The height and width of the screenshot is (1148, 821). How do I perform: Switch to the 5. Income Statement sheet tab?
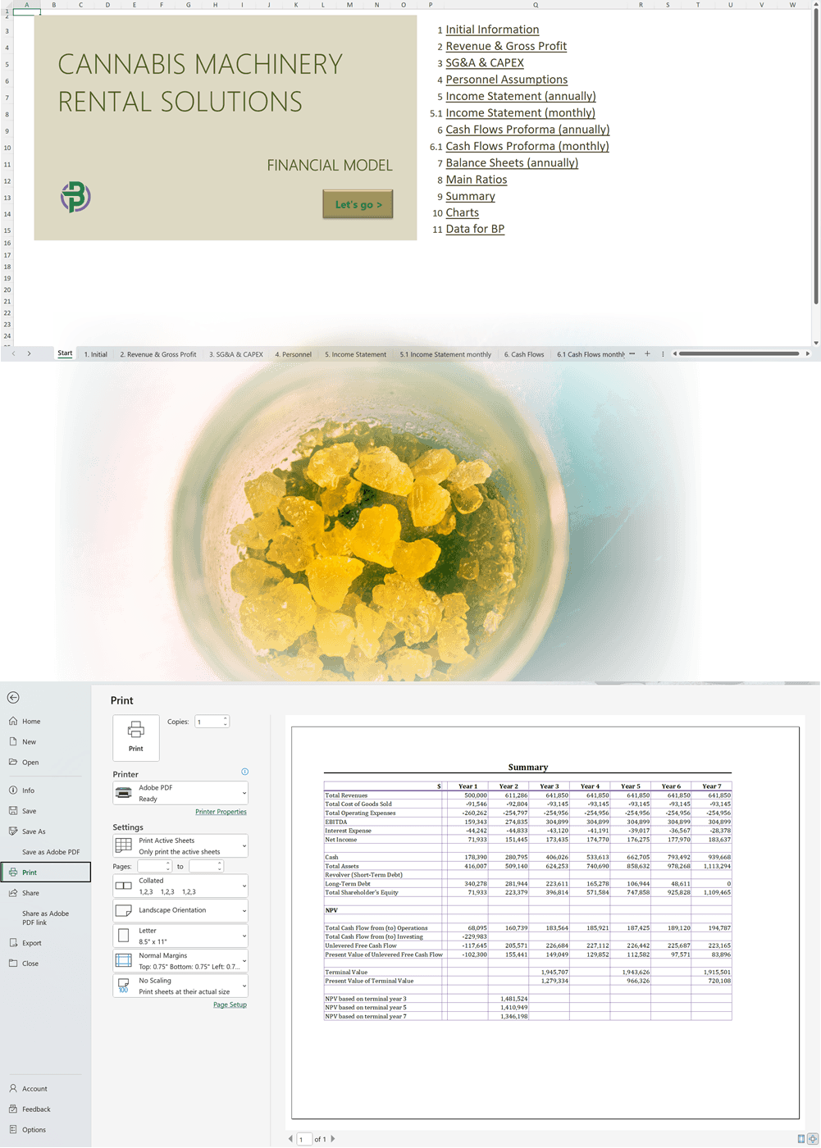point(355,354)
